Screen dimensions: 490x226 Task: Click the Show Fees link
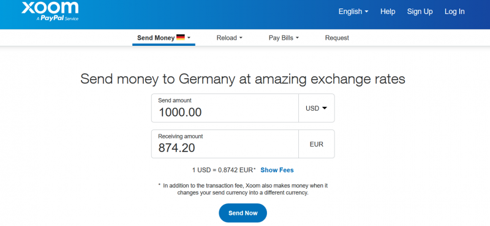tap(277, 170)
